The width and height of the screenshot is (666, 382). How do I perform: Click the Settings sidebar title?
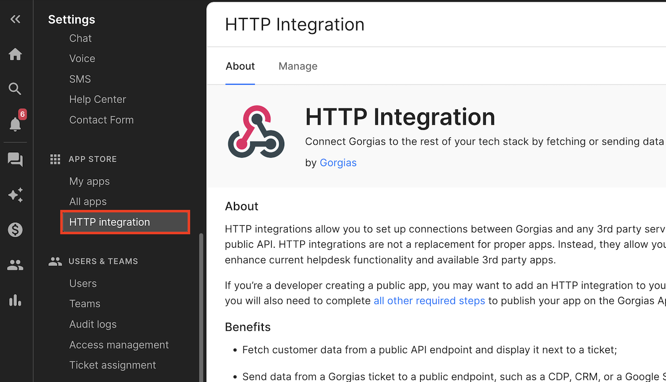click(x=72, y=19)
